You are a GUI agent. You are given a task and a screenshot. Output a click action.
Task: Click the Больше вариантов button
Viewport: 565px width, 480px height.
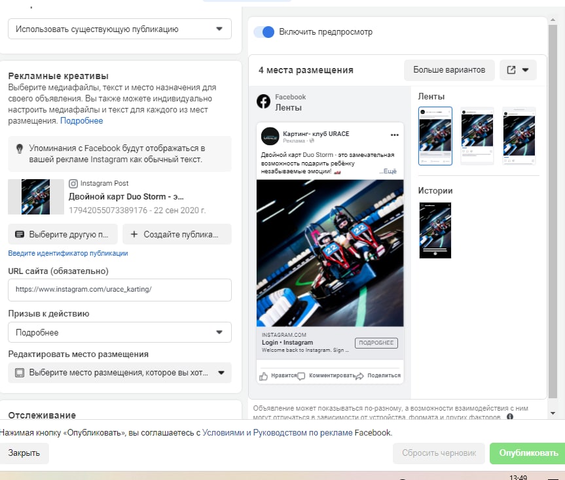(x=449, y=70)
